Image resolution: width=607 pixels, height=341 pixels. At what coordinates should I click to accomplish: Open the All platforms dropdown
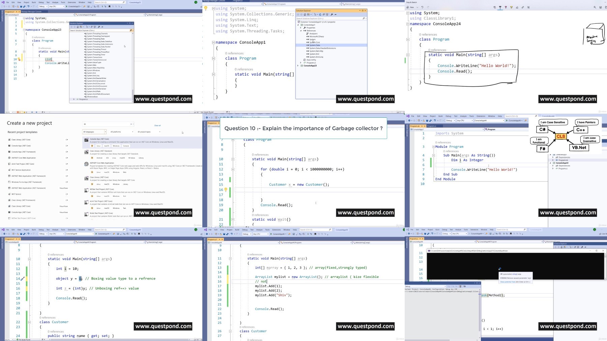pos(122,132)
